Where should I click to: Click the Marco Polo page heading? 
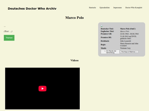(x=74, y=18)
